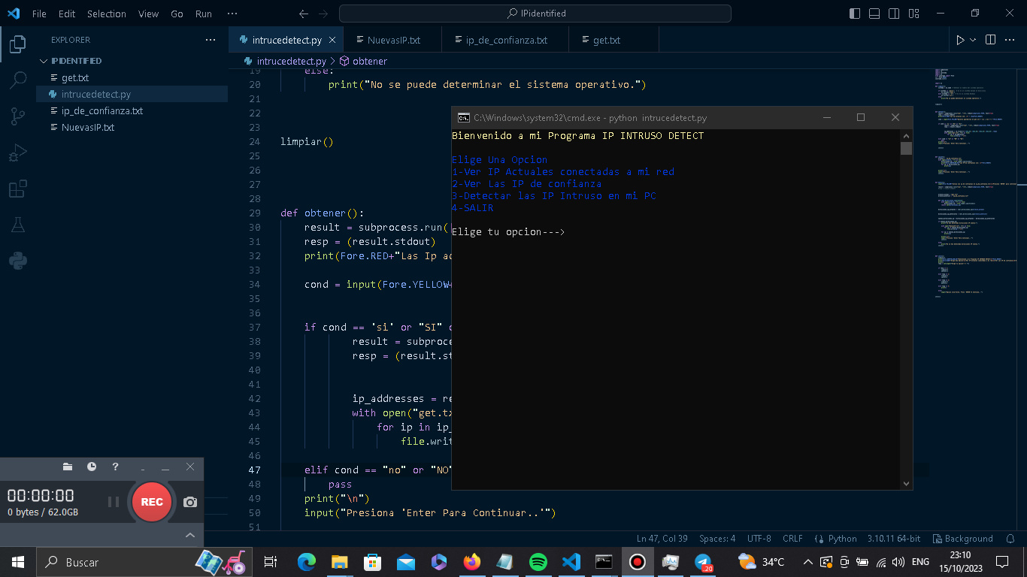Open Explorer panel views and more actions
The height and width of the screenshot is (577, 1027).
click(210, 40)
